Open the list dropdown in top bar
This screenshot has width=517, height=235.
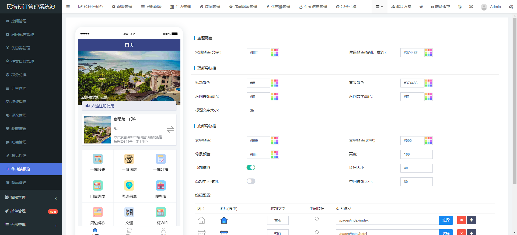point(379,7)
